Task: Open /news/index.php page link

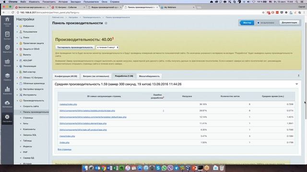Action: point(67,136)
